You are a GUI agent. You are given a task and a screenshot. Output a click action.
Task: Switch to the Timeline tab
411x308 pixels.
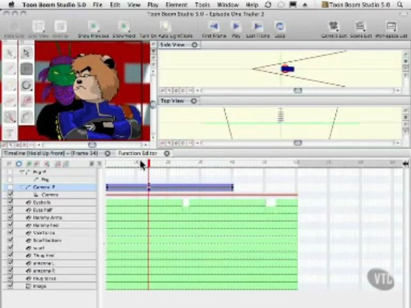pos(51,154)
